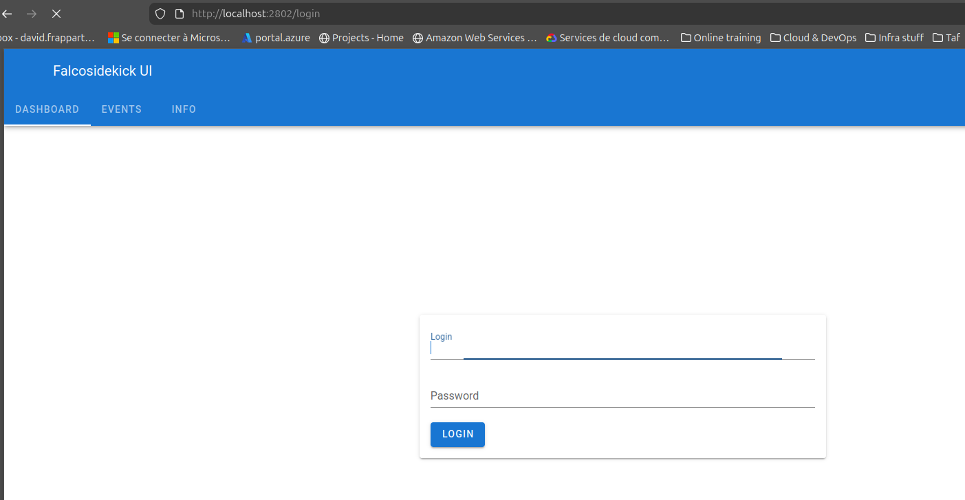Open the portal.azure bookmark

coord(276,38)
